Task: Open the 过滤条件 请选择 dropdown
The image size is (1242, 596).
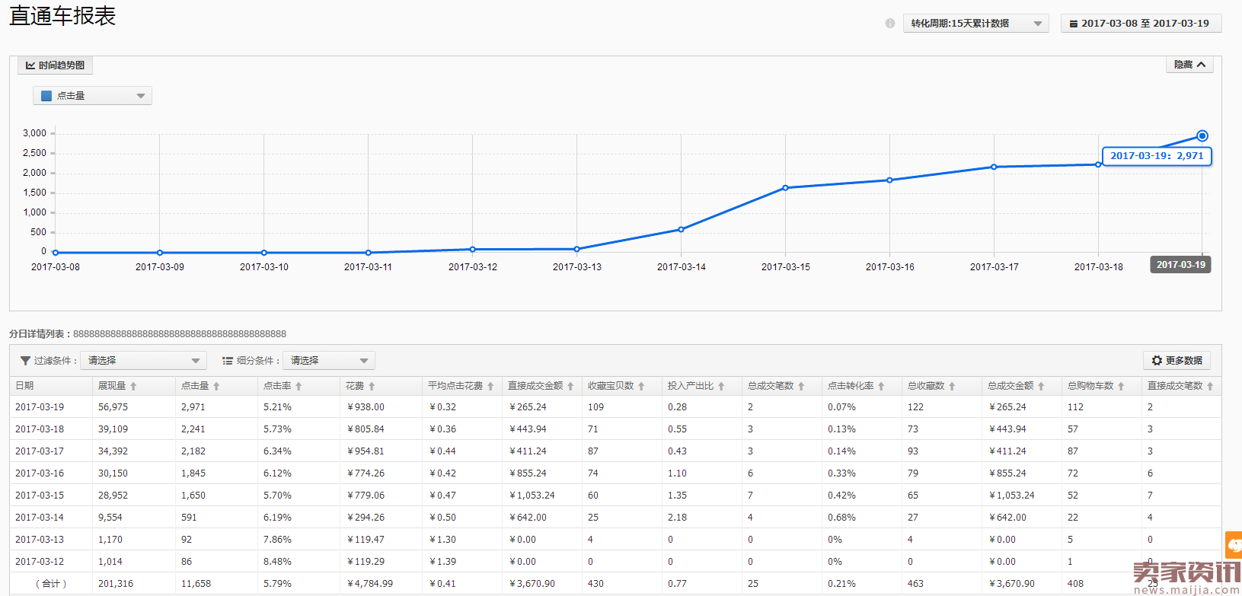Action: click(143, 361)
